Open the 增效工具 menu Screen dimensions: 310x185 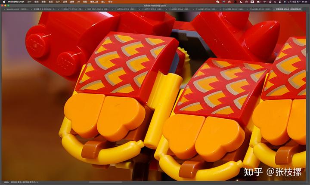94,2
